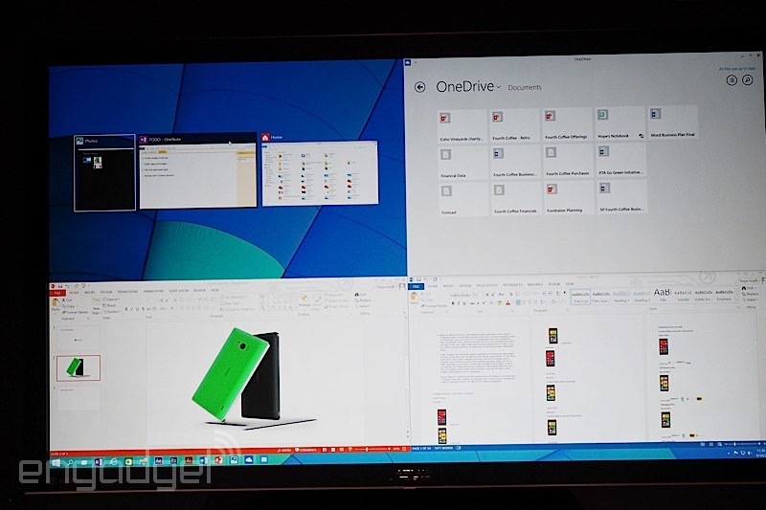Open PTA Go Green Initiative document

[x=620, y=160]
